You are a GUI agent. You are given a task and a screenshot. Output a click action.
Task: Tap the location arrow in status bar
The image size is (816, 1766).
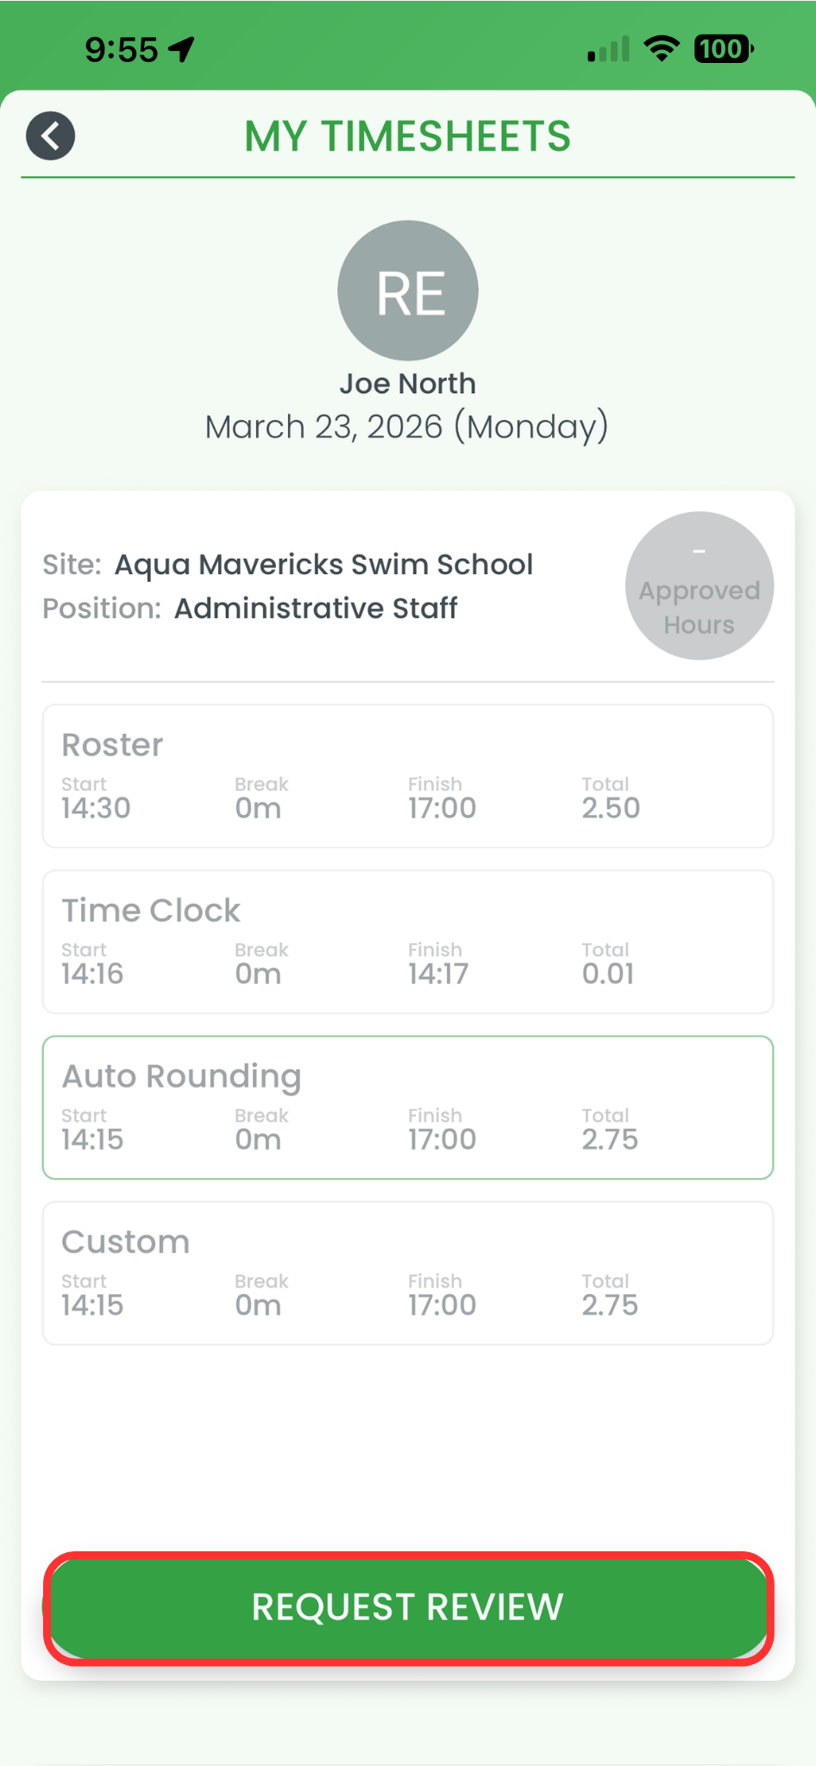click(x=181, y=50)
